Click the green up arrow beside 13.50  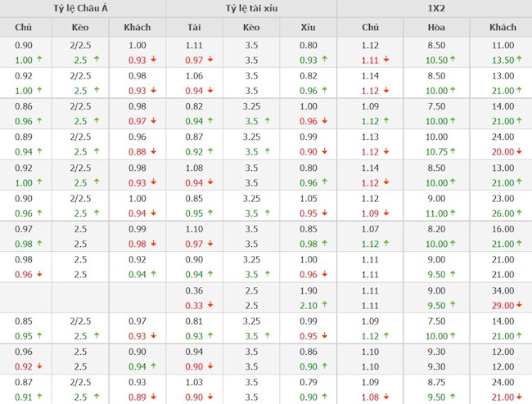click(520, 61)
